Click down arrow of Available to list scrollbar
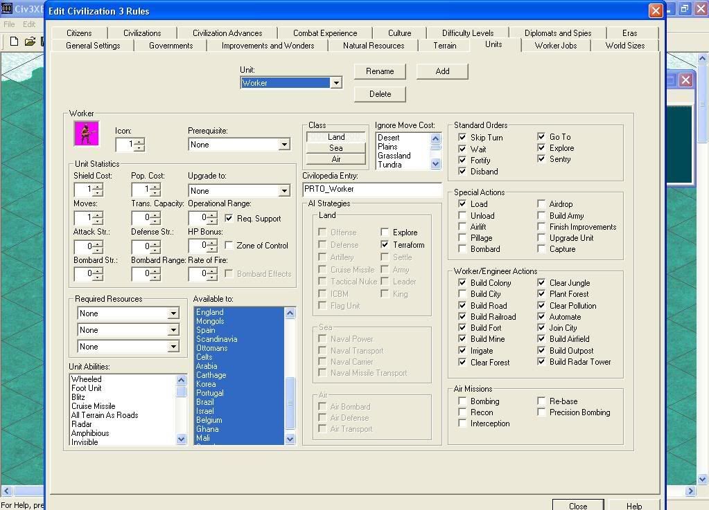 (290, 439)
